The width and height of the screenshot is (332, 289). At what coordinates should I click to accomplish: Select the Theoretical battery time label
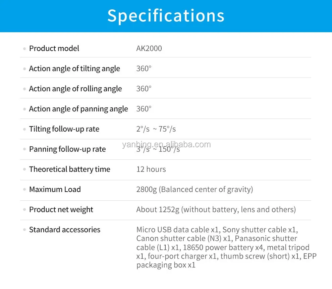(69, 169)
